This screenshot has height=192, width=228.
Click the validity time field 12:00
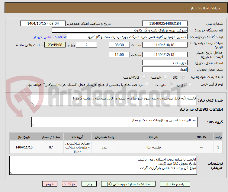click(x=119, y=55)
